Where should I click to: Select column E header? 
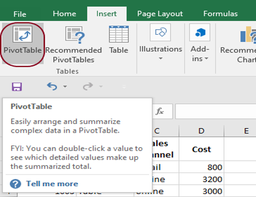pos(240,131)
